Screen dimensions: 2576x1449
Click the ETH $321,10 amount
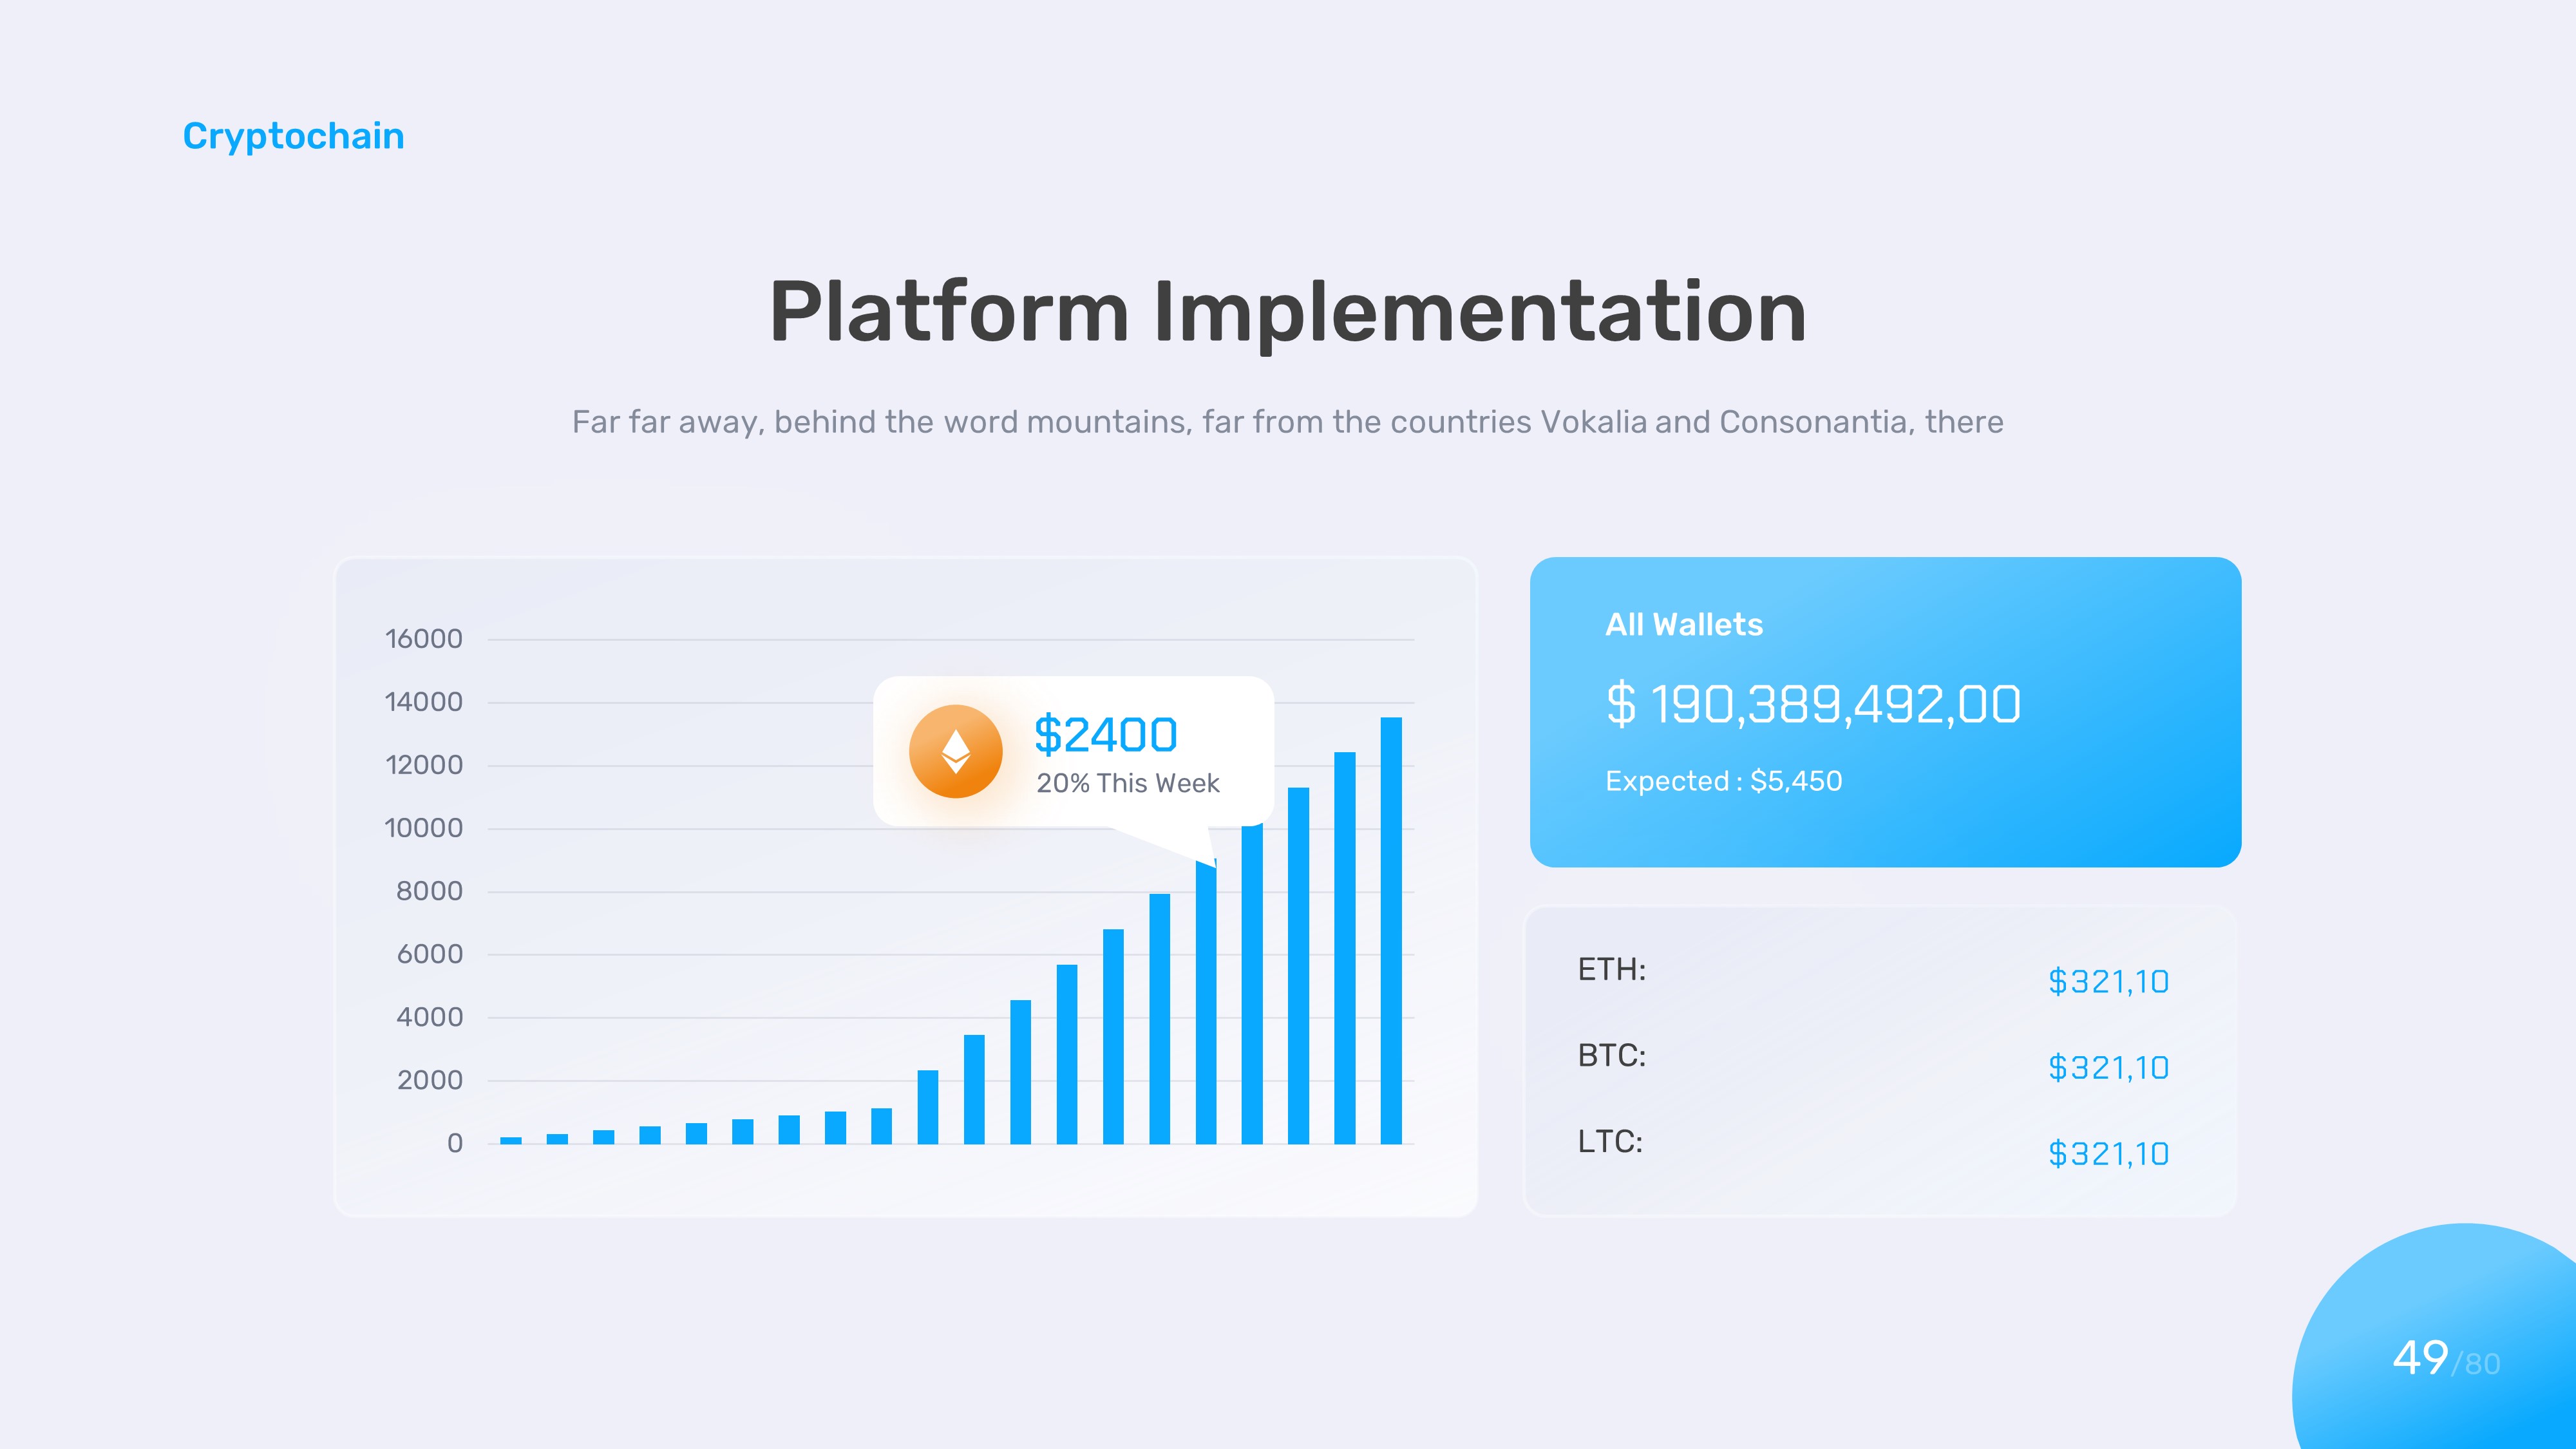click(x=2108, y=982)
